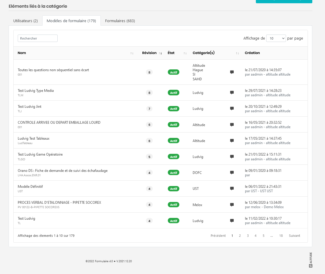
Task: Sort table by Nom column arrows
Action: (x=132, y=53)
